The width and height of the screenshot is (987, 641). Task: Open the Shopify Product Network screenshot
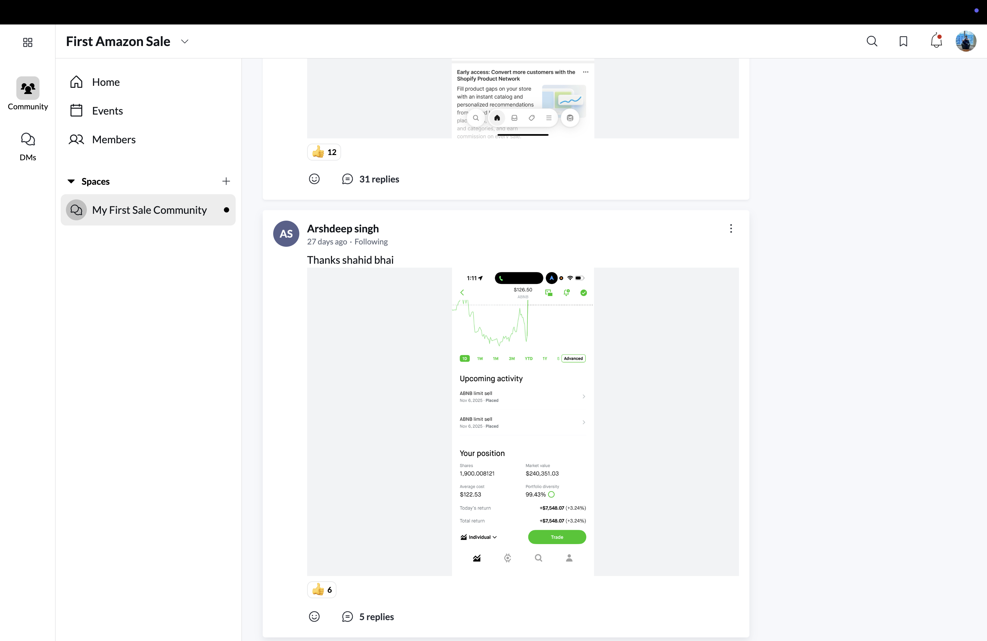[x=523, y=98]
